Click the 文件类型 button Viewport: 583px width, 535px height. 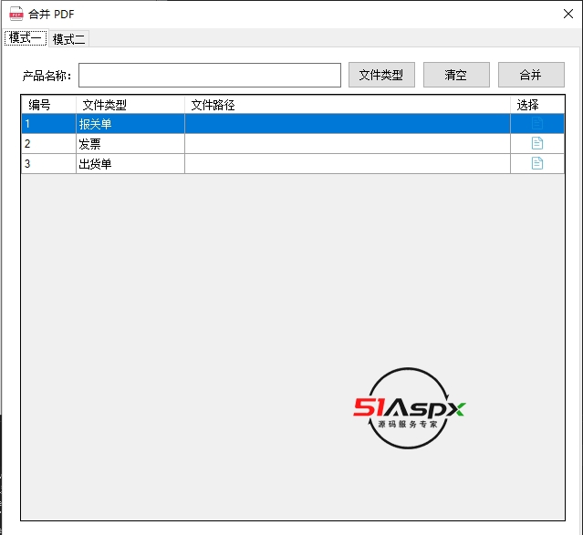click(x=381, y=75)
